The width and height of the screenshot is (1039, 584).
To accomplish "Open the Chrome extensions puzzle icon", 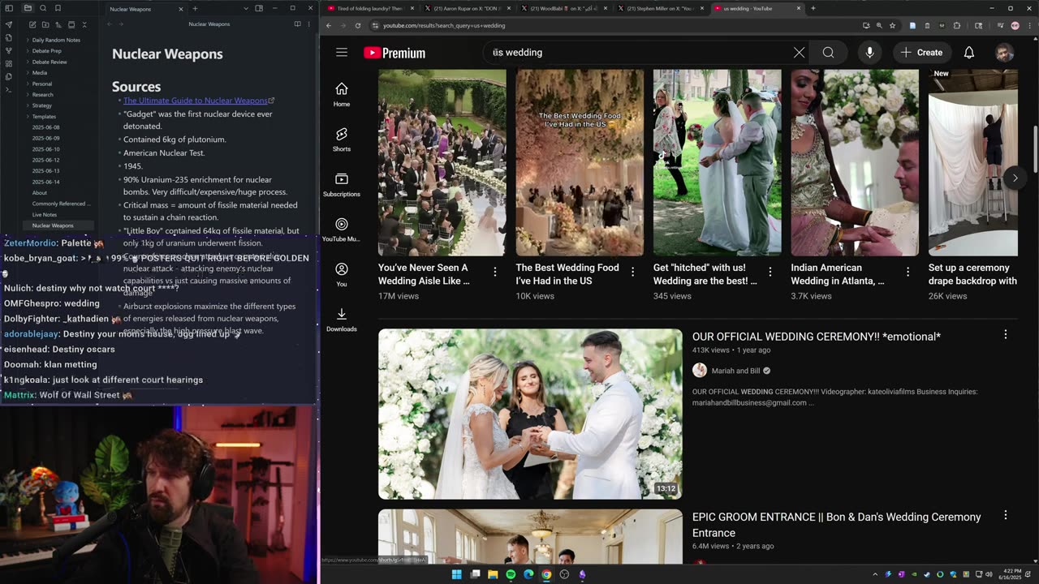I will point(957,25).
